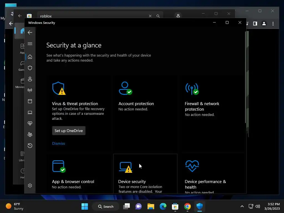Go back in Windows Security
The height and width of the screenshot is (213, 284).
(x=30, y=33)
